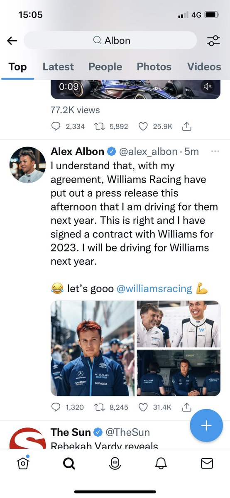The width and height of the screenshot is (230, 498).
Task: Go to Home tab in bottom bar
Action: click(24, 464)
